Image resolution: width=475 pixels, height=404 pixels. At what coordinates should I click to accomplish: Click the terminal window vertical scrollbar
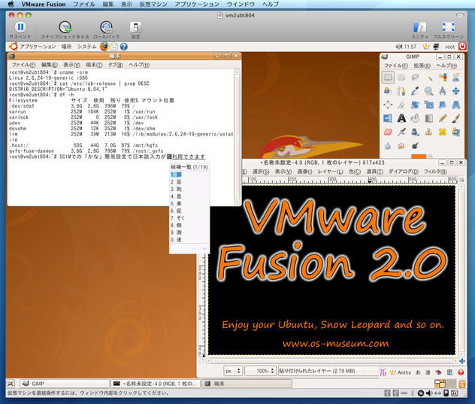click(237, 136)
